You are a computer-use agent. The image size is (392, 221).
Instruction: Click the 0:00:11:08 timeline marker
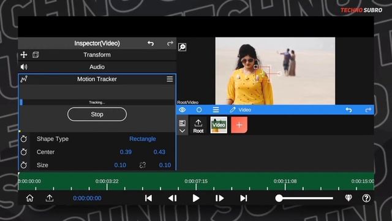point(285,181)
